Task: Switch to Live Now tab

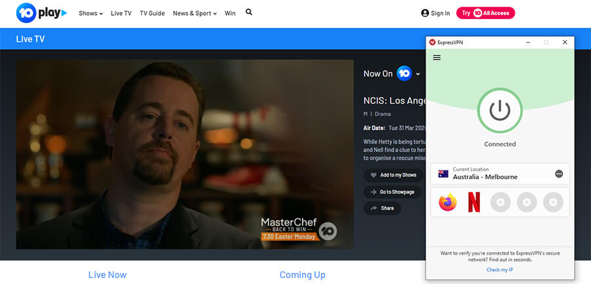Action: pyautogui.click(x=108, y=275)
